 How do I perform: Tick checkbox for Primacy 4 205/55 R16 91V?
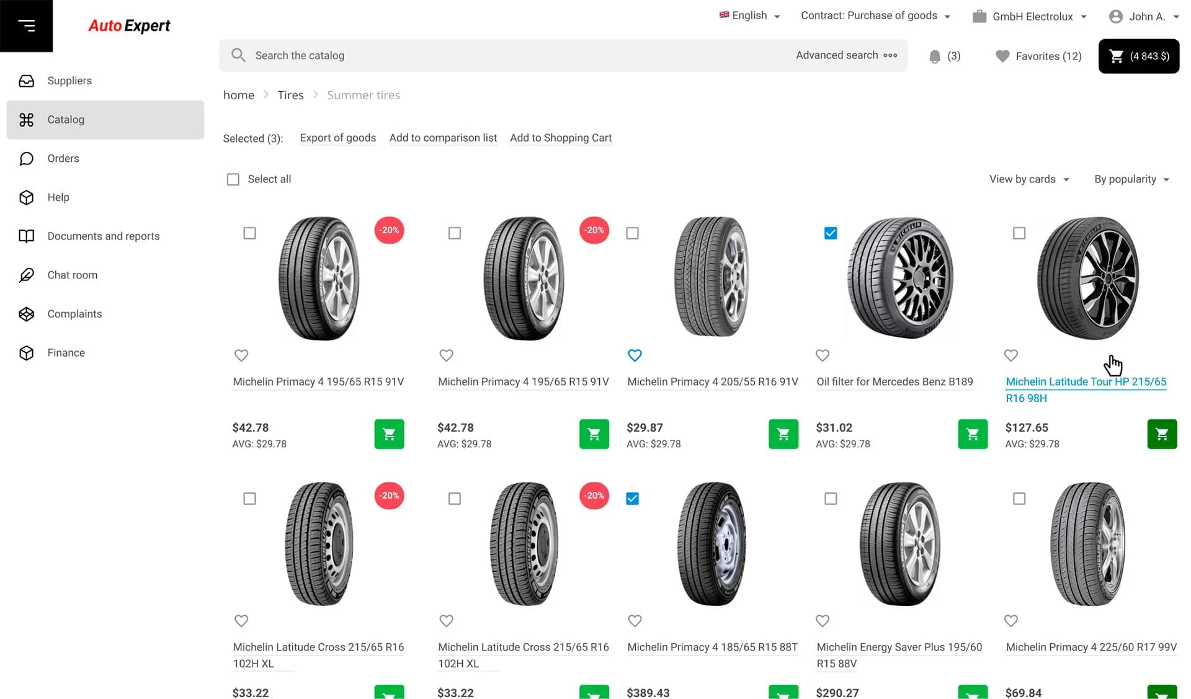[x=632, y=233]
